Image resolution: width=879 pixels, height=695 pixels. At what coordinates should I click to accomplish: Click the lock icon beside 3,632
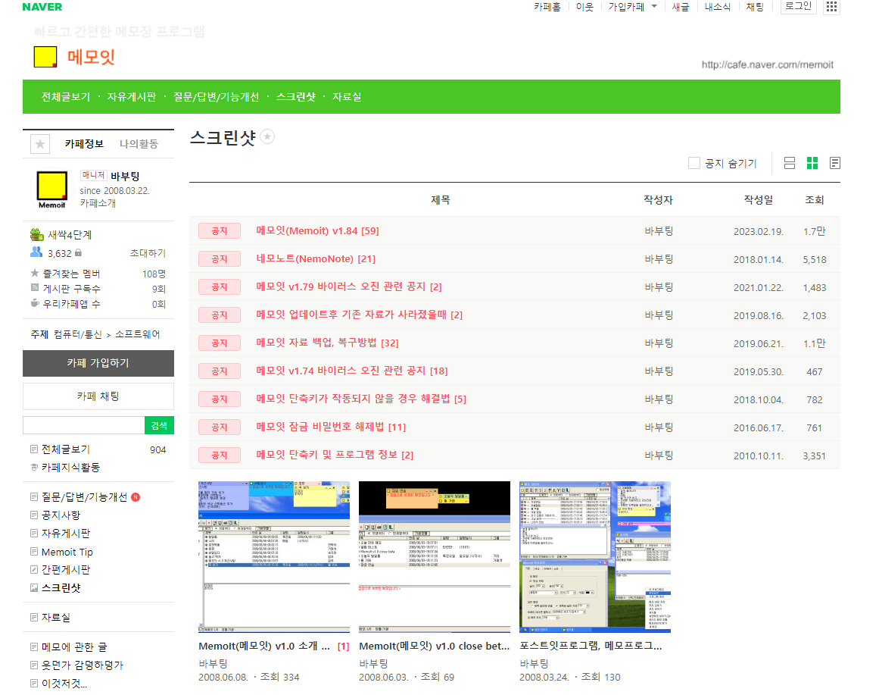coord(79,252)
